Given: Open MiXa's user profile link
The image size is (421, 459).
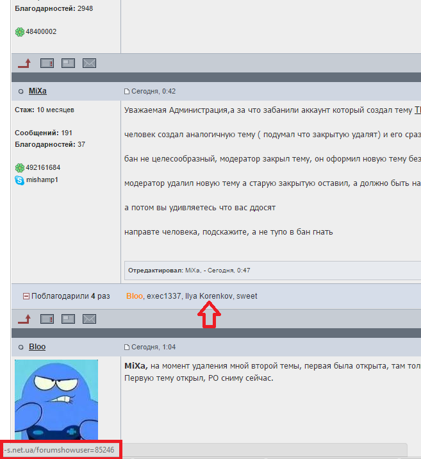Looking at the screenshot, I should pyautogui.click(x=37, y=91).
